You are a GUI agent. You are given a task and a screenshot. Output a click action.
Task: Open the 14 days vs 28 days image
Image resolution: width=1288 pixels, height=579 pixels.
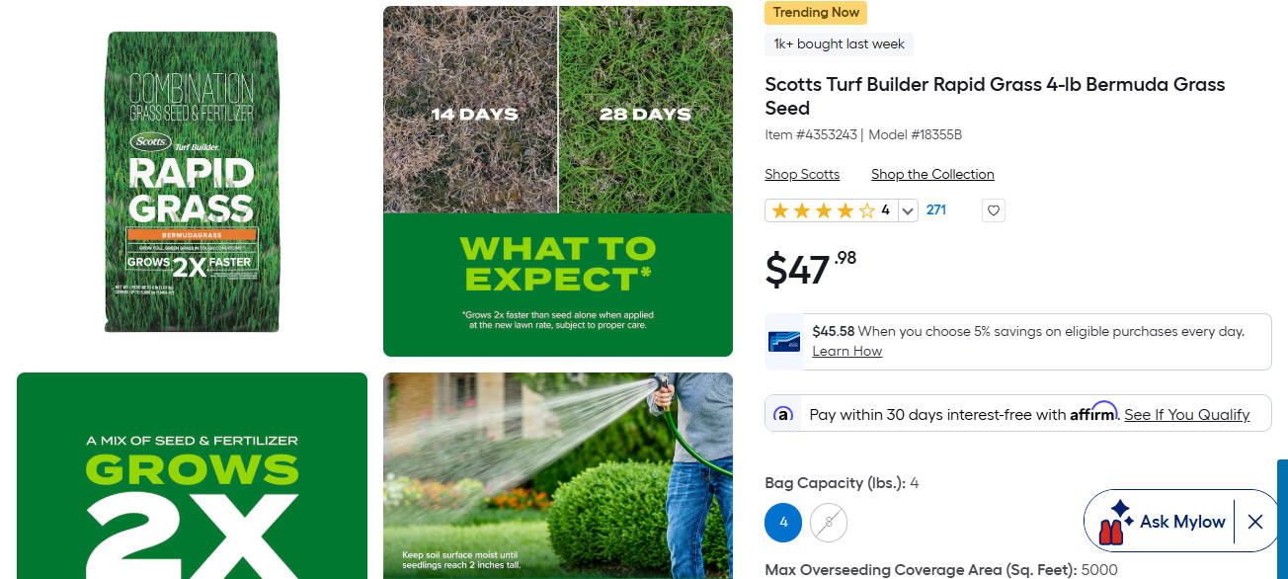click(x=558, y=182)
